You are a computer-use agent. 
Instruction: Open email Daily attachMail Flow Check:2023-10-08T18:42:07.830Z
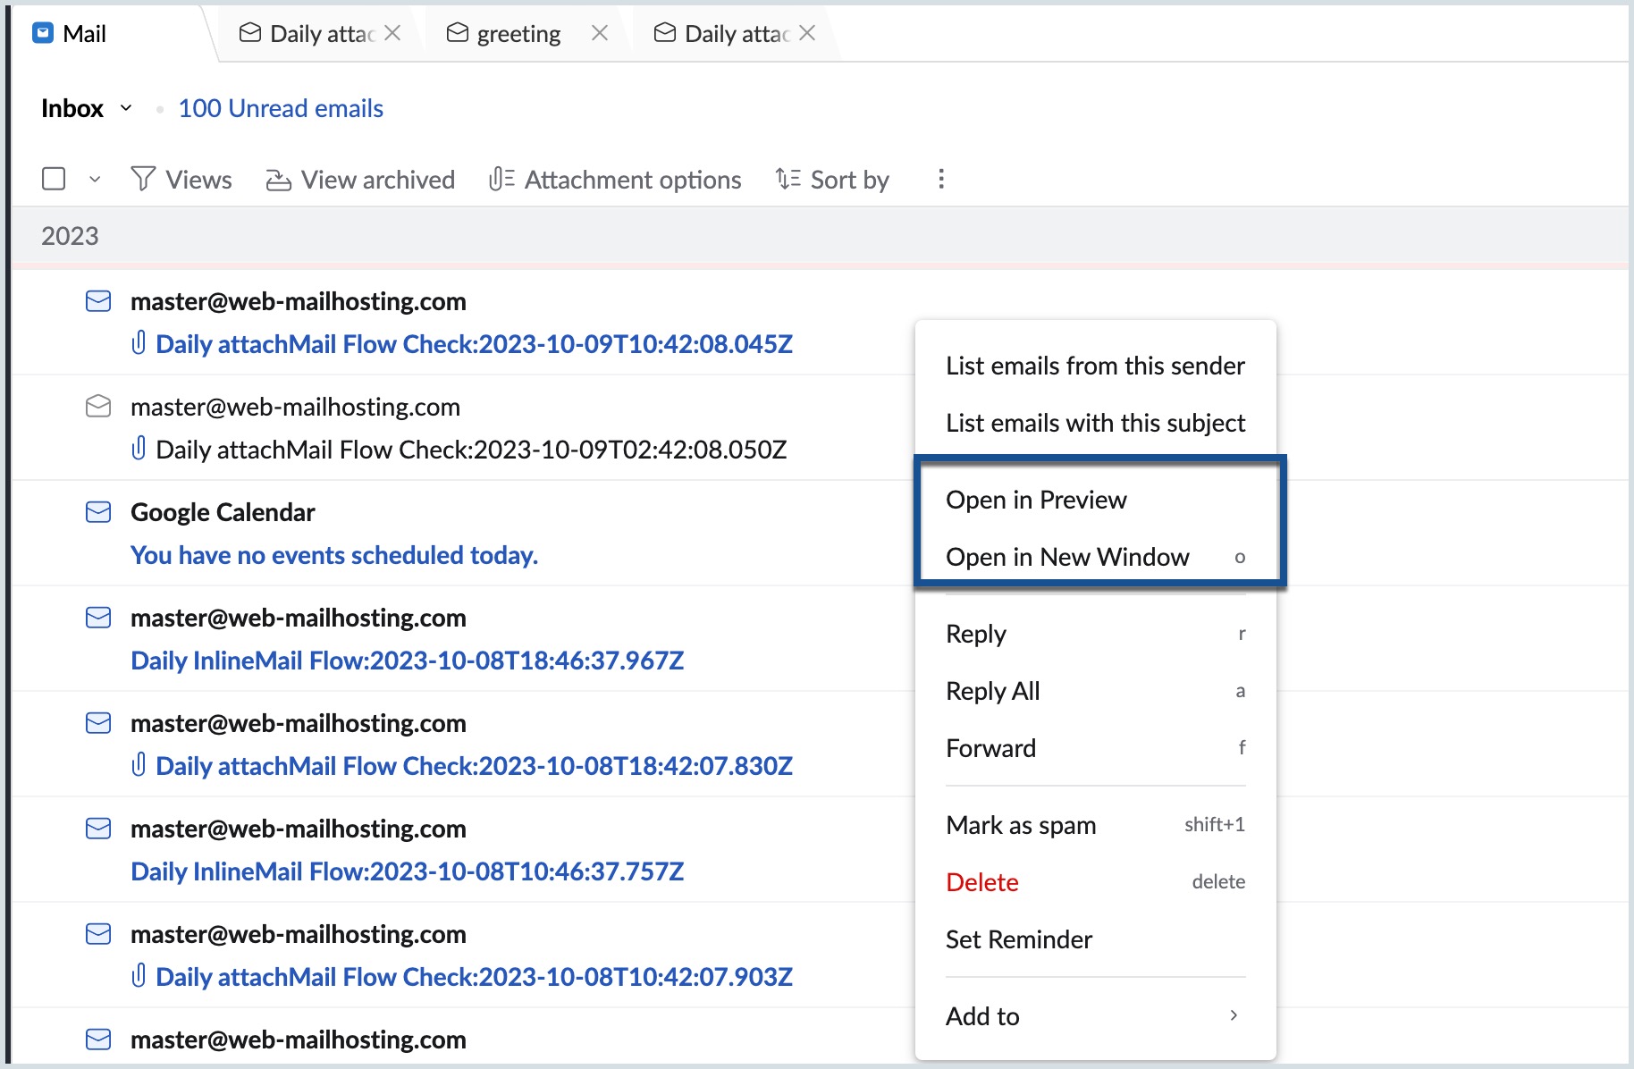[x=474, y=766]
